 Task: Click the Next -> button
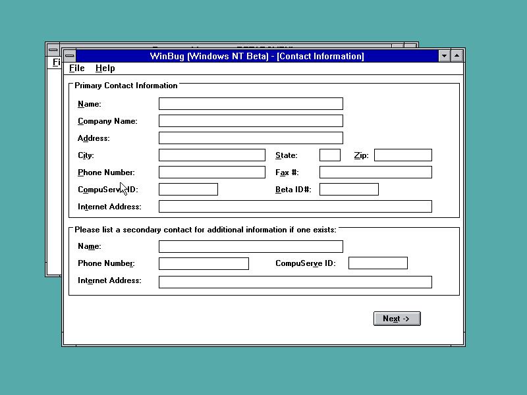point(397,319)
